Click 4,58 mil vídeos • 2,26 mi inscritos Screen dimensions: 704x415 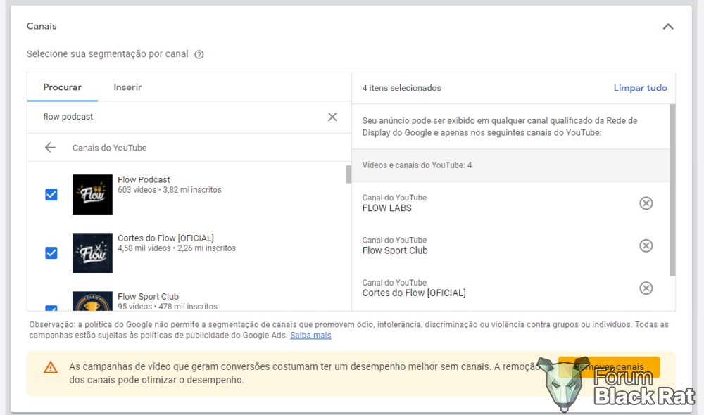click(177, 248)
